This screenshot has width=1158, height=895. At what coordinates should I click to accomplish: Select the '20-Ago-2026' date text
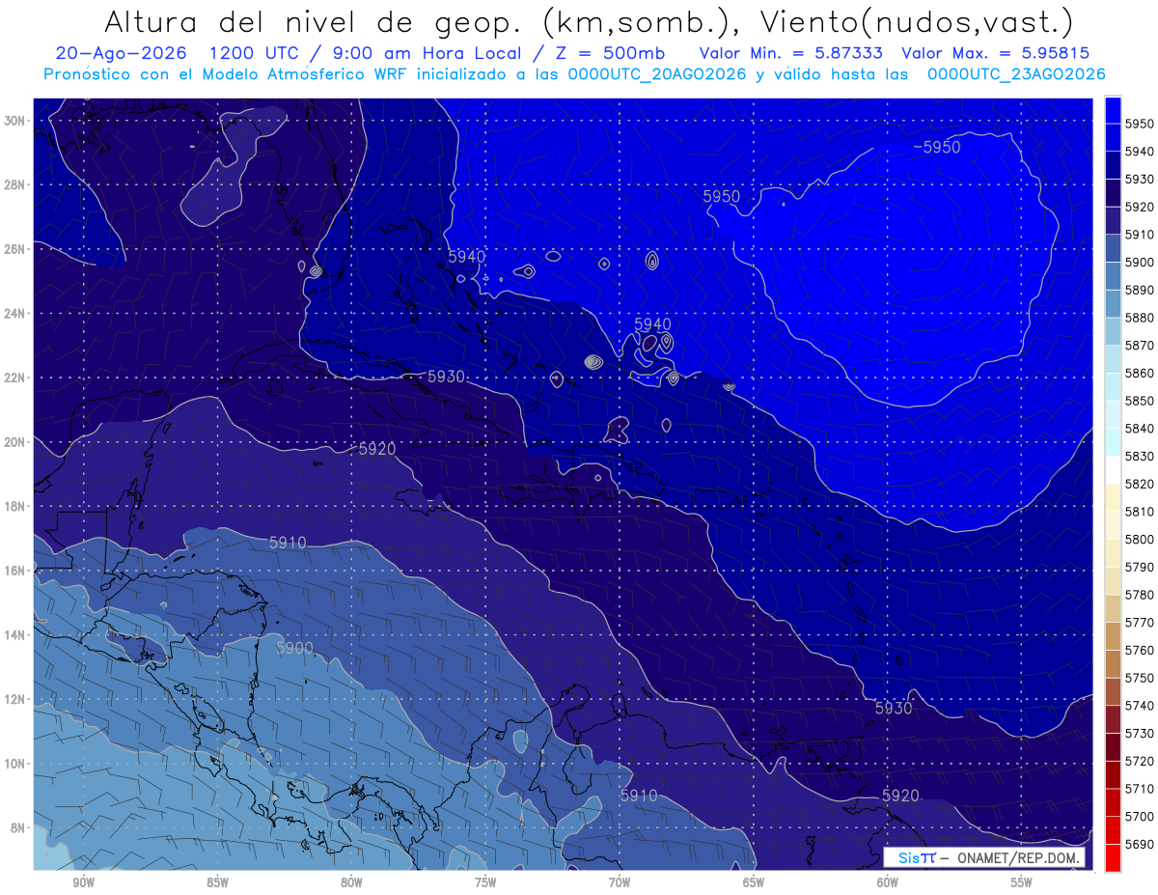[x=121, y=53]
